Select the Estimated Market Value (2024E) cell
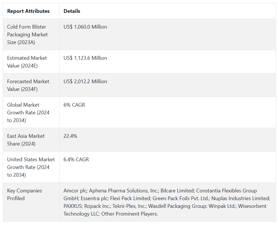 coord(27,62)
